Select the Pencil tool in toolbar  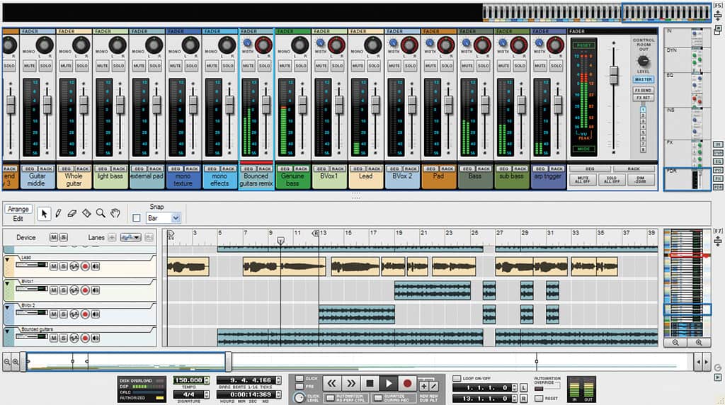click(x=58, y=213)
